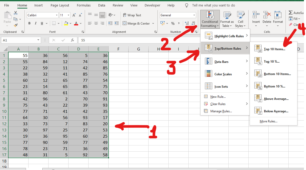Click the AutoSum sigma icon
306x170 pixels.
[x=290, y=13]
